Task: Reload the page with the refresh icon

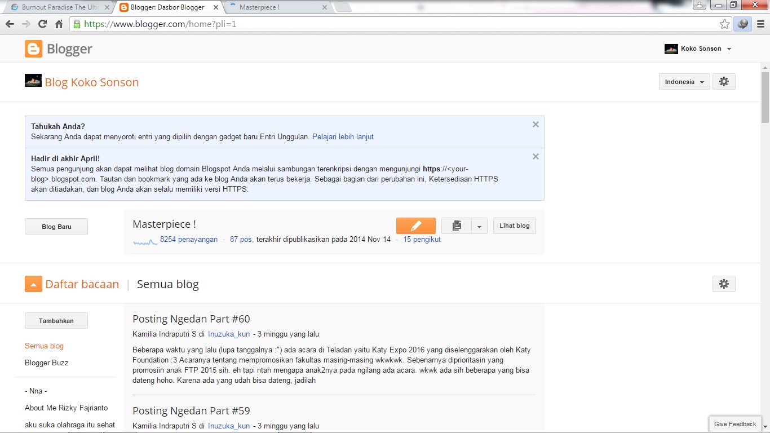Action: 42,24
